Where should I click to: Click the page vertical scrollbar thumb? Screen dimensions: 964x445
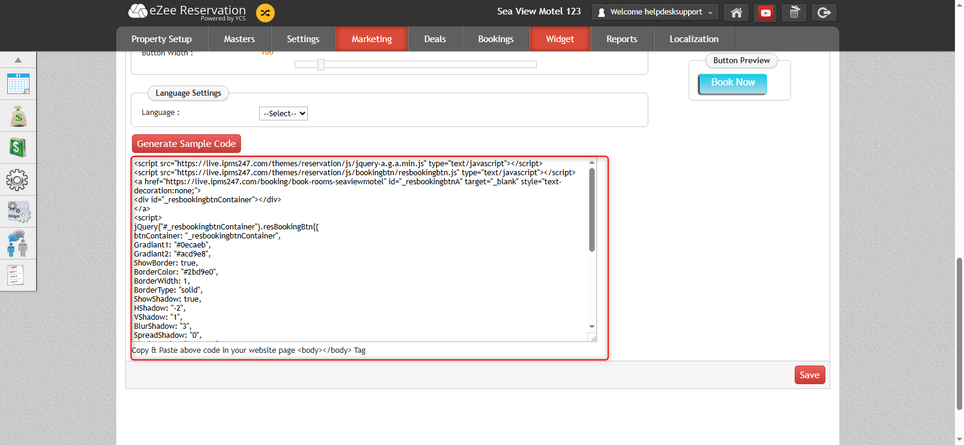(x=959, y=334)
